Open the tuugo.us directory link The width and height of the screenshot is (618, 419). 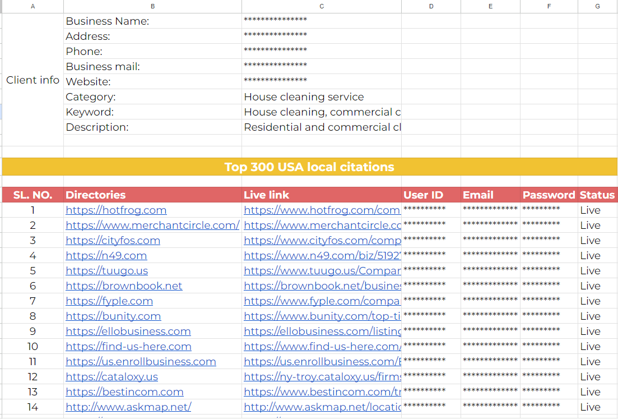108,270
